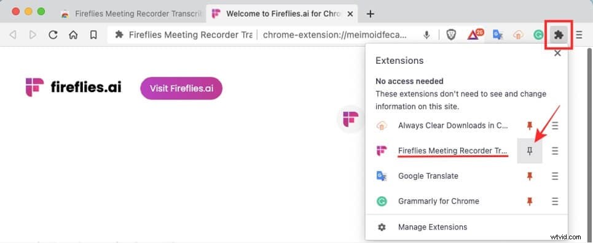Click the Brave Shields lion icon
Image resolution: width=593 pixels, height=243 pixels.
pos(451,35)
